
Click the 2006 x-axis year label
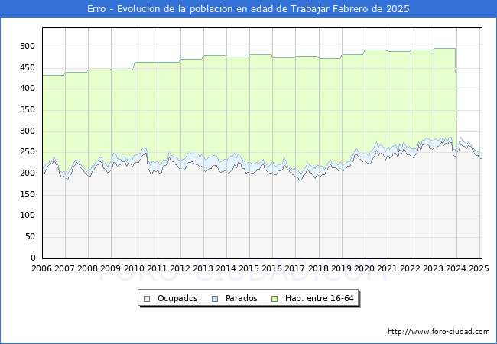[41, 268]
